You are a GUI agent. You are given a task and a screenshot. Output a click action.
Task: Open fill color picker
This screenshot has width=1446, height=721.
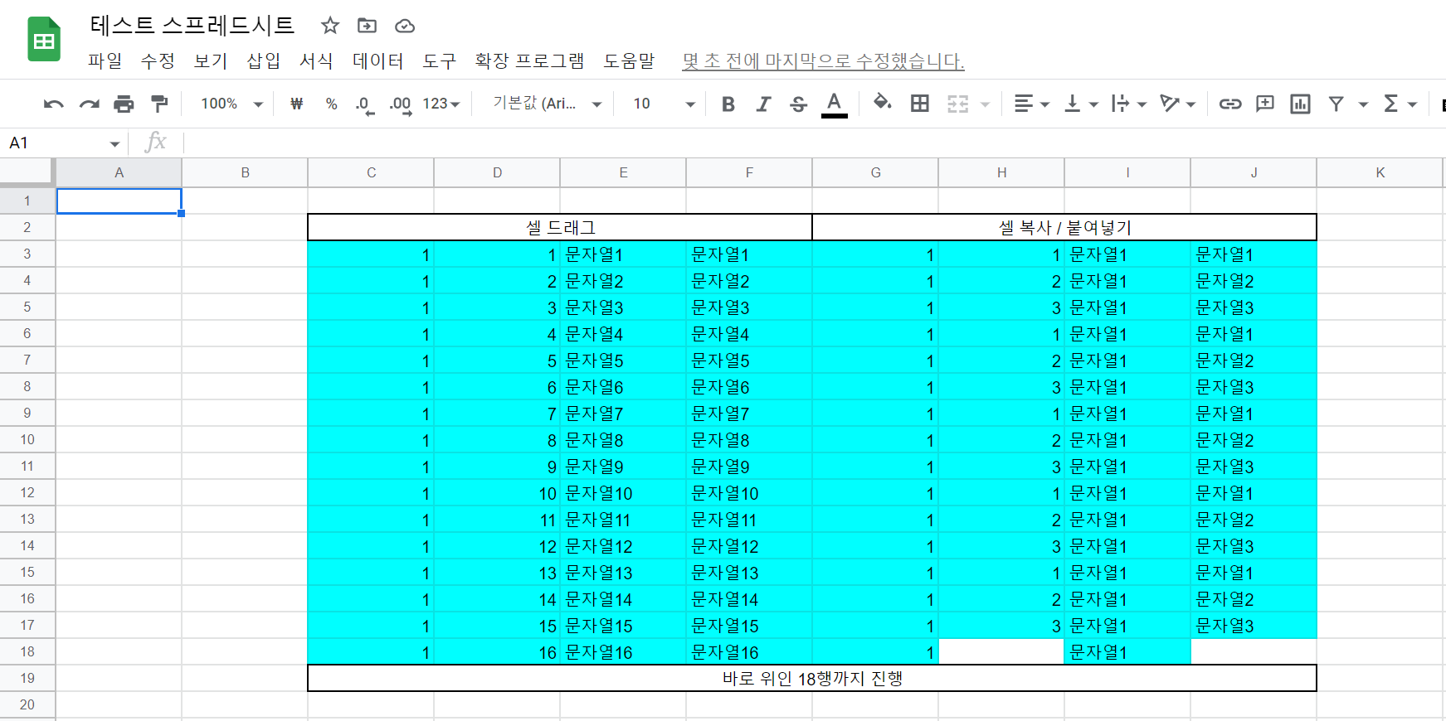pos(883,103)
